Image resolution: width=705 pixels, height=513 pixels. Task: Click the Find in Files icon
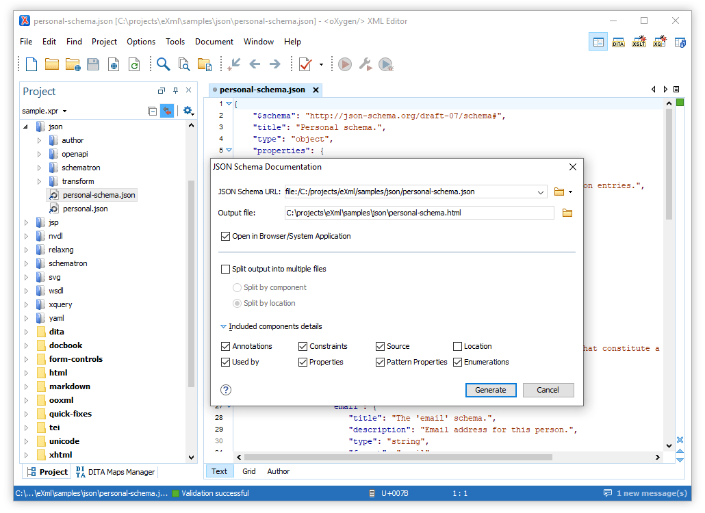point(184,64)
